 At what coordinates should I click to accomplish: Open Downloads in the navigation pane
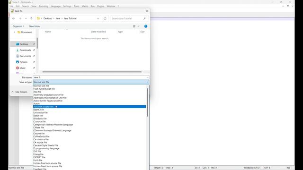pyautogui.click(x=25, y=50)
